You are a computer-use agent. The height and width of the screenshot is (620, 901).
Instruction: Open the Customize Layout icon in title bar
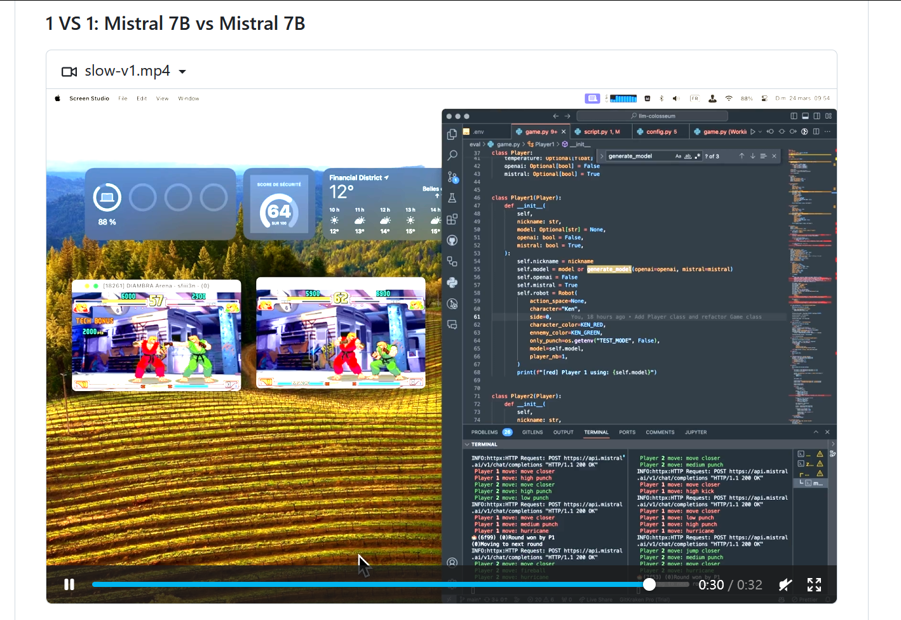coord(829,116)
